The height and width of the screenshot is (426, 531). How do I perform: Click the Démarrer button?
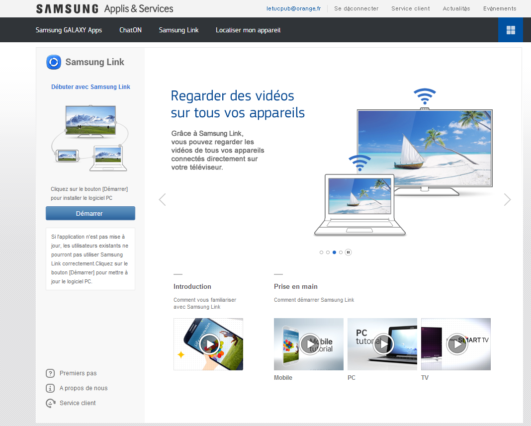click(90, 213)
